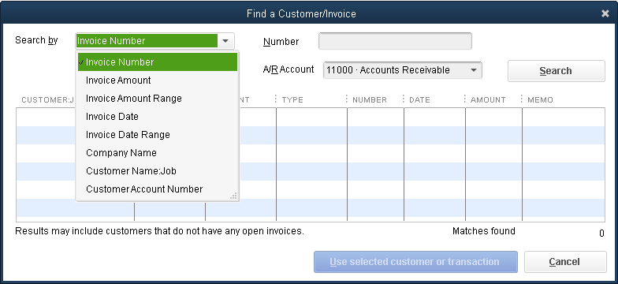Viewport: 618px width, 284px height.
Task: Choose Invoice Amount from the list
Action: pyautogui.click(x=158, y=80)
